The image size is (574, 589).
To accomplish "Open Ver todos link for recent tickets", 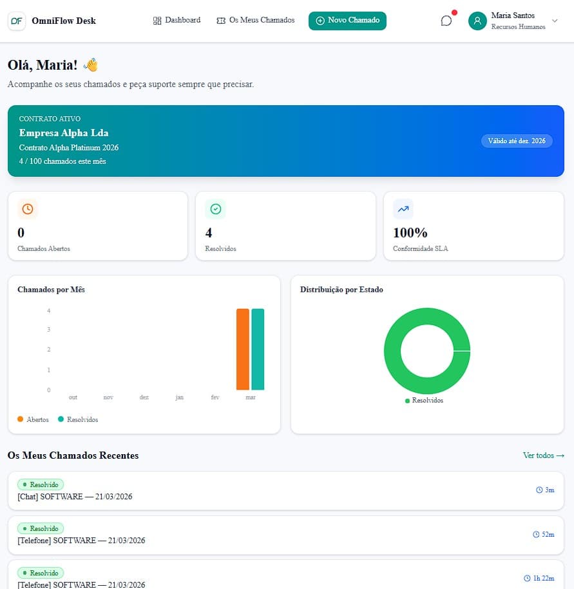I will [542, 455].
